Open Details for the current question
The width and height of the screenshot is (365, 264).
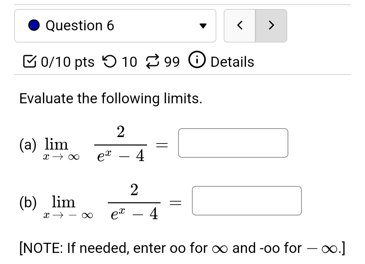[232, 61]
